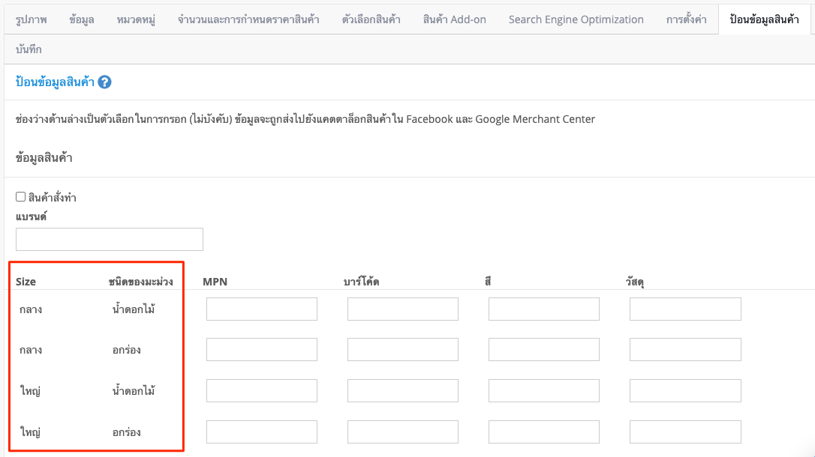
Task: Click สี field for กลาง อกร่อง row
Action: pos(543,349)
